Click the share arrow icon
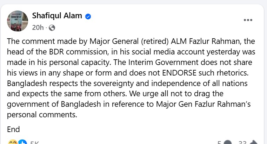267x144 pixels. [x=254, y=143]
